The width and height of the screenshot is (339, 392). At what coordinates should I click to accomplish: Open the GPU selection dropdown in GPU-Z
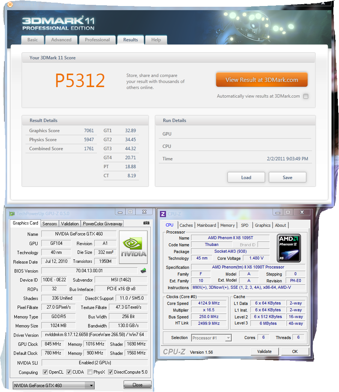[x=54, y=385]
